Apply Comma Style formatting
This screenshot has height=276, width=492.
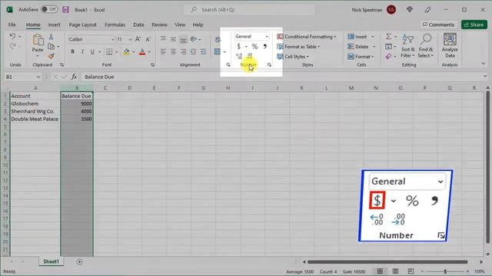[265, 47]
